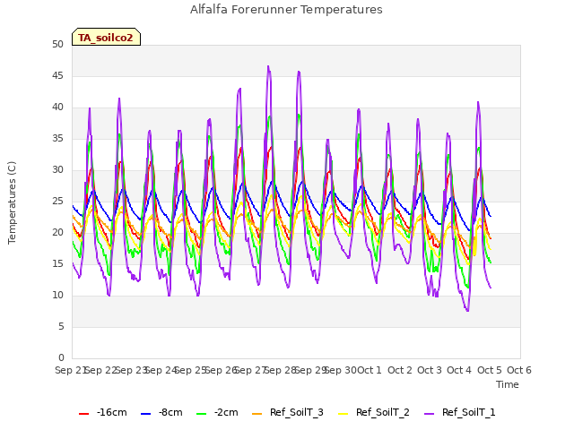Click the y-axis label 35
The height and width of the screenshot is (430, 574).
coord(57,139)
